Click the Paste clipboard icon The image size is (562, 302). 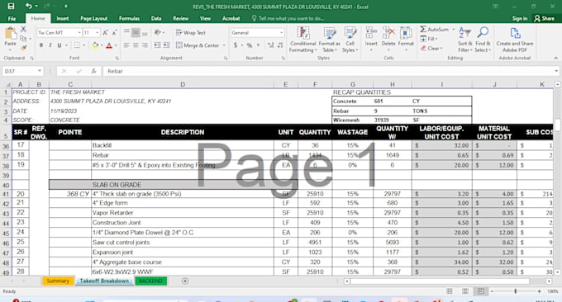[x=10, y=34]
